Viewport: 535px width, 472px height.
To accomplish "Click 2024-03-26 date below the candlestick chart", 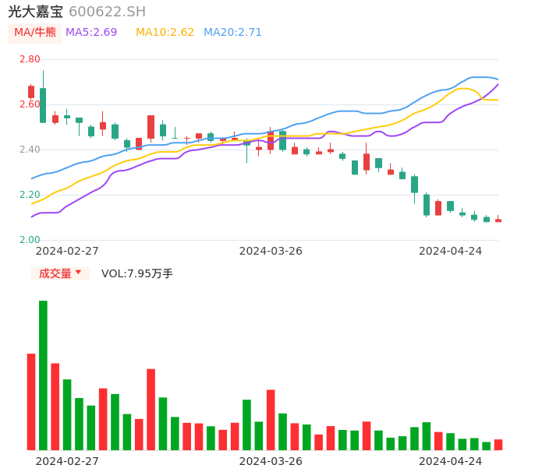I will (271, 251).
